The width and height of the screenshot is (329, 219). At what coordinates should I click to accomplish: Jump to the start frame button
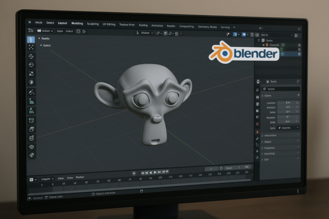(142, 173)
